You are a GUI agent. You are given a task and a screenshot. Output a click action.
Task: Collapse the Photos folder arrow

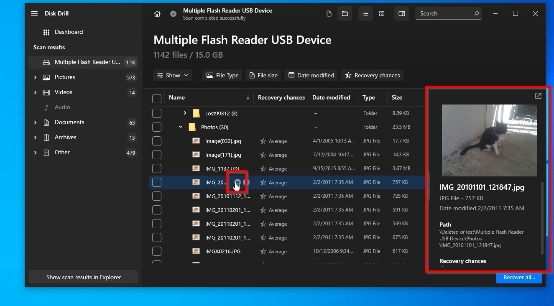[181, 127]
